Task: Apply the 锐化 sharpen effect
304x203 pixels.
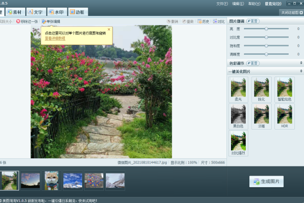Action: point(261,89)
